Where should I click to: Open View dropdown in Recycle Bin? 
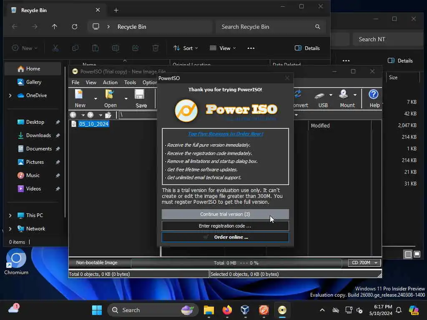coord(223,48)
